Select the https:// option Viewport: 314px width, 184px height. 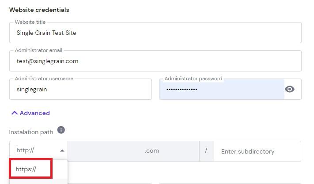[26, 169]
